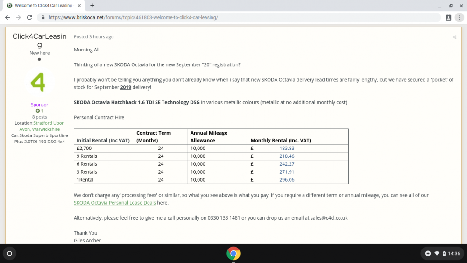Restore the browser window size

450,6
